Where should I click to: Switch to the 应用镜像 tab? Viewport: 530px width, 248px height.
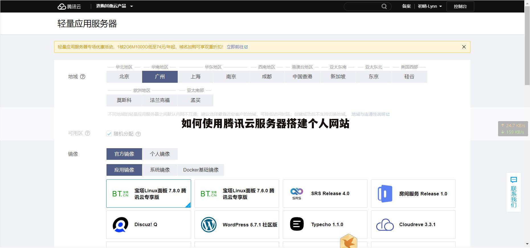(124, 170)
